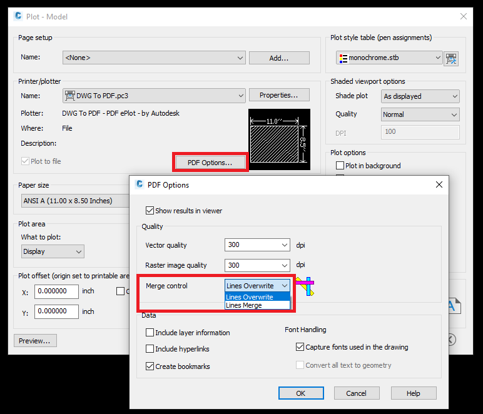Enable Include hyperlinks checkbox

pyautogui.click(x=150, y=349)
